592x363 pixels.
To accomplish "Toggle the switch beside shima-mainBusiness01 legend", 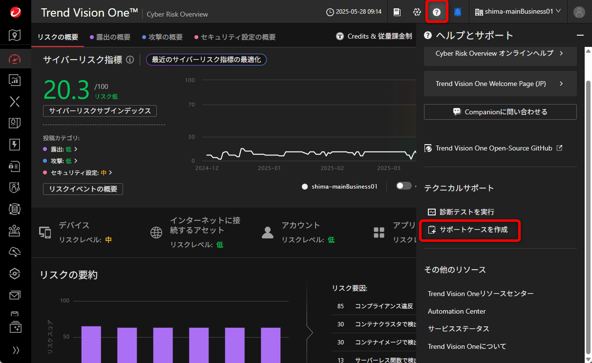I will pos(404,186).
